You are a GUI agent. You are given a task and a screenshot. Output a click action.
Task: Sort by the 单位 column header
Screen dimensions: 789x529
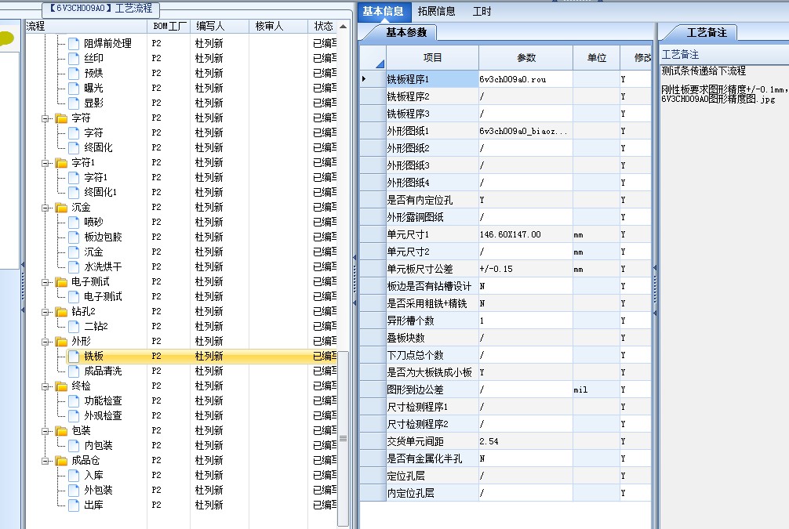[x=597, y=58]
